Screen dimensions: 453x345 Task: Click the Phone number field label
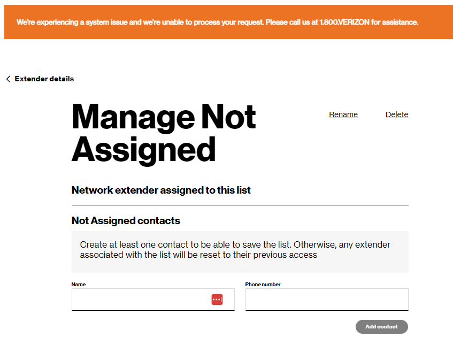(263, 285)
